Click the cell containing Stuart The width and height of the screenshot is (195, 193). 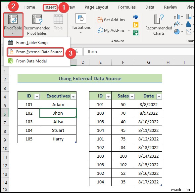pos(58,130)
